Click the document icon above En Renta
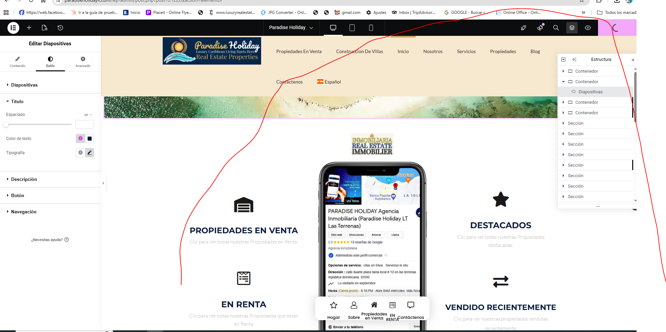Viewport: 666px width, 332px height. click(244, 278)
